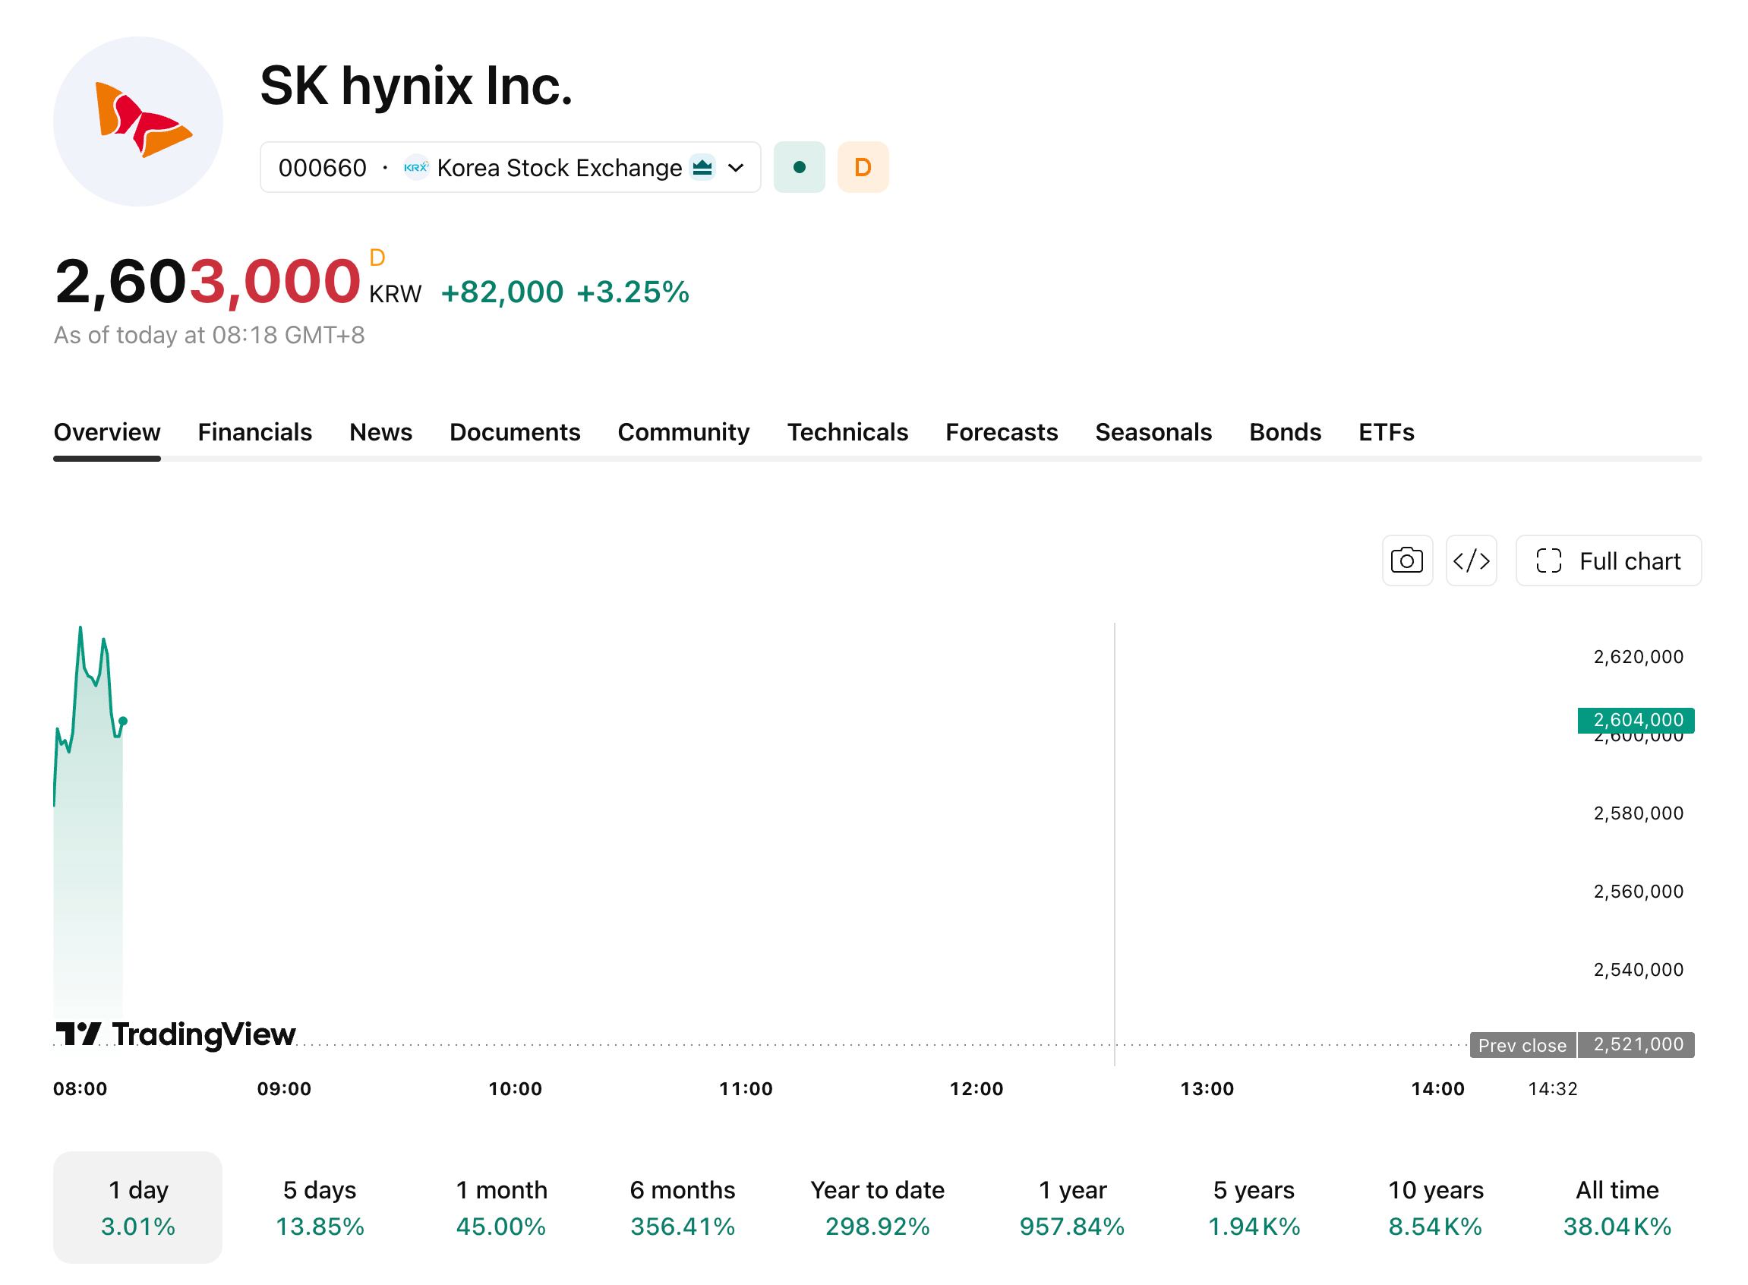Click the small orange D superscript by price

pos(377,257)
